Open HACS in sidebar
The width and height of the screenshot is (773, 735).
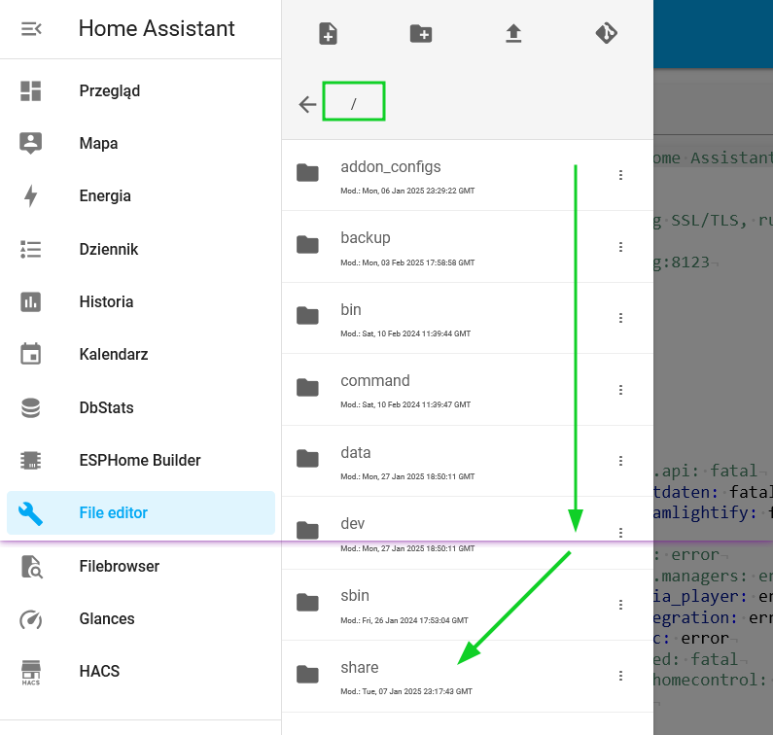pos(140,671)
